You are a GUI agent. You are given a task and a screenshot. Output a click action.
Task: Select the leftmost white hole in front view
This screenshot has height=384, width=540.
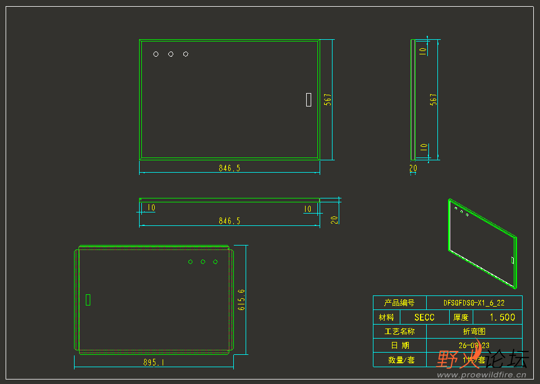[156, 54]
